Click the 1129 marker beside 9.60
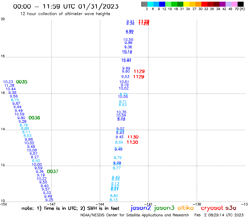 point(139,71)
